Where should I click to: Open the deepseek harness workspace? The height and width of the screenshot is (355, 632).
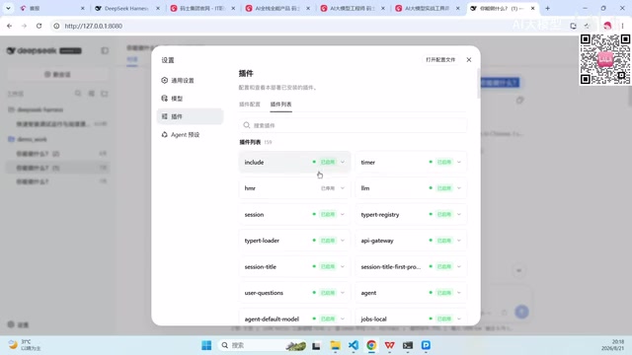tap(39, 109)
